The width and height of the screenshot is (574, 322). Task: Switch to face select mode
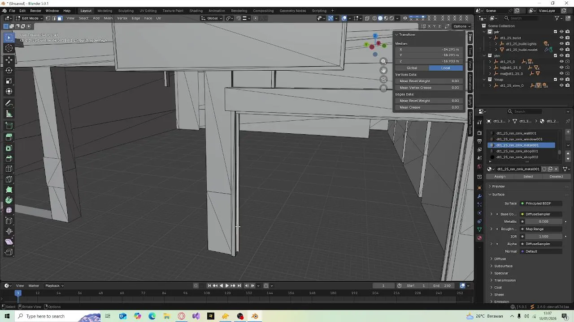60,18
